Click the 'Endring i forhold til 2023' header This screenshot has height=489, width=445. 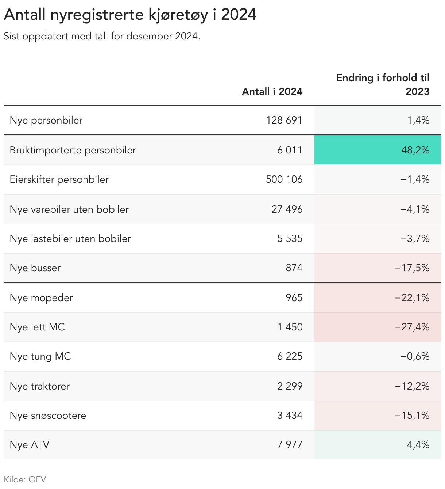(383, 84)
